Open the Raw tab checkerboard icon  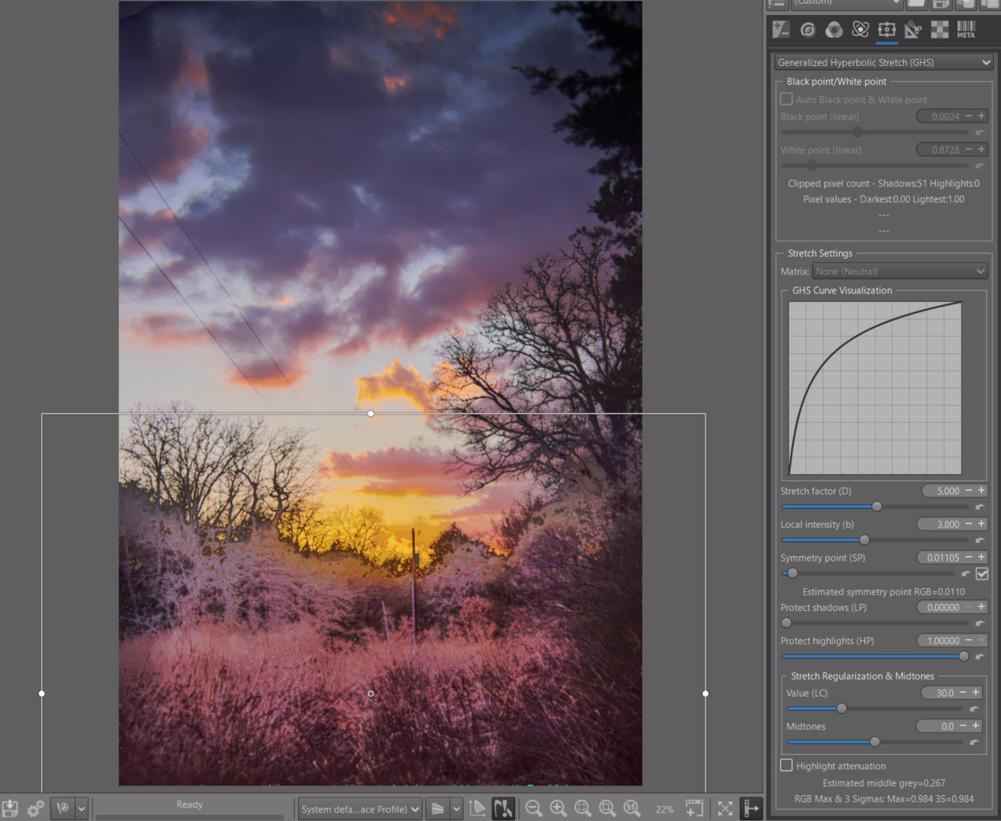coord(940,30)
